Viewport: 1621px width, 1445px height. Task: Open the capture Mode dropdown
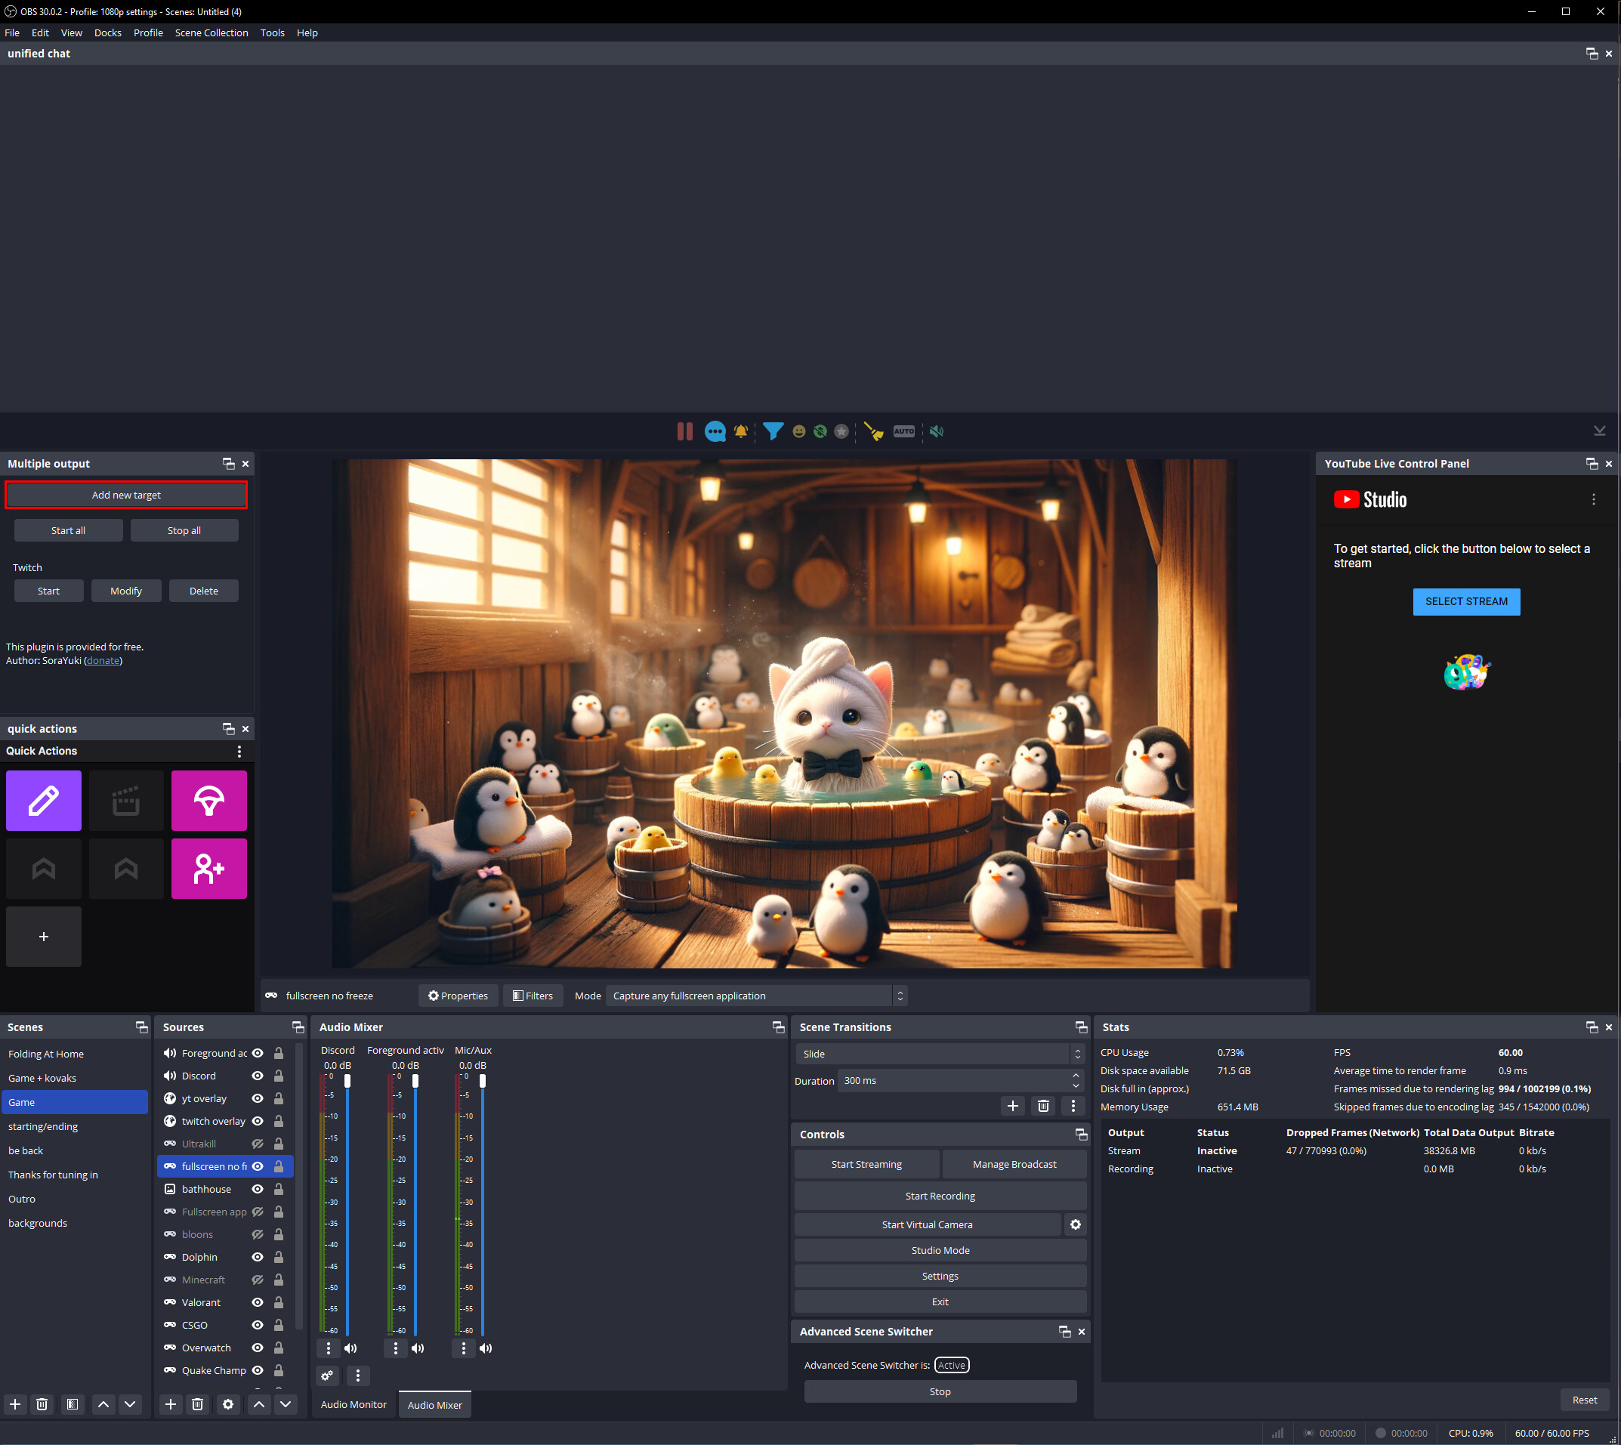point(754,996)
